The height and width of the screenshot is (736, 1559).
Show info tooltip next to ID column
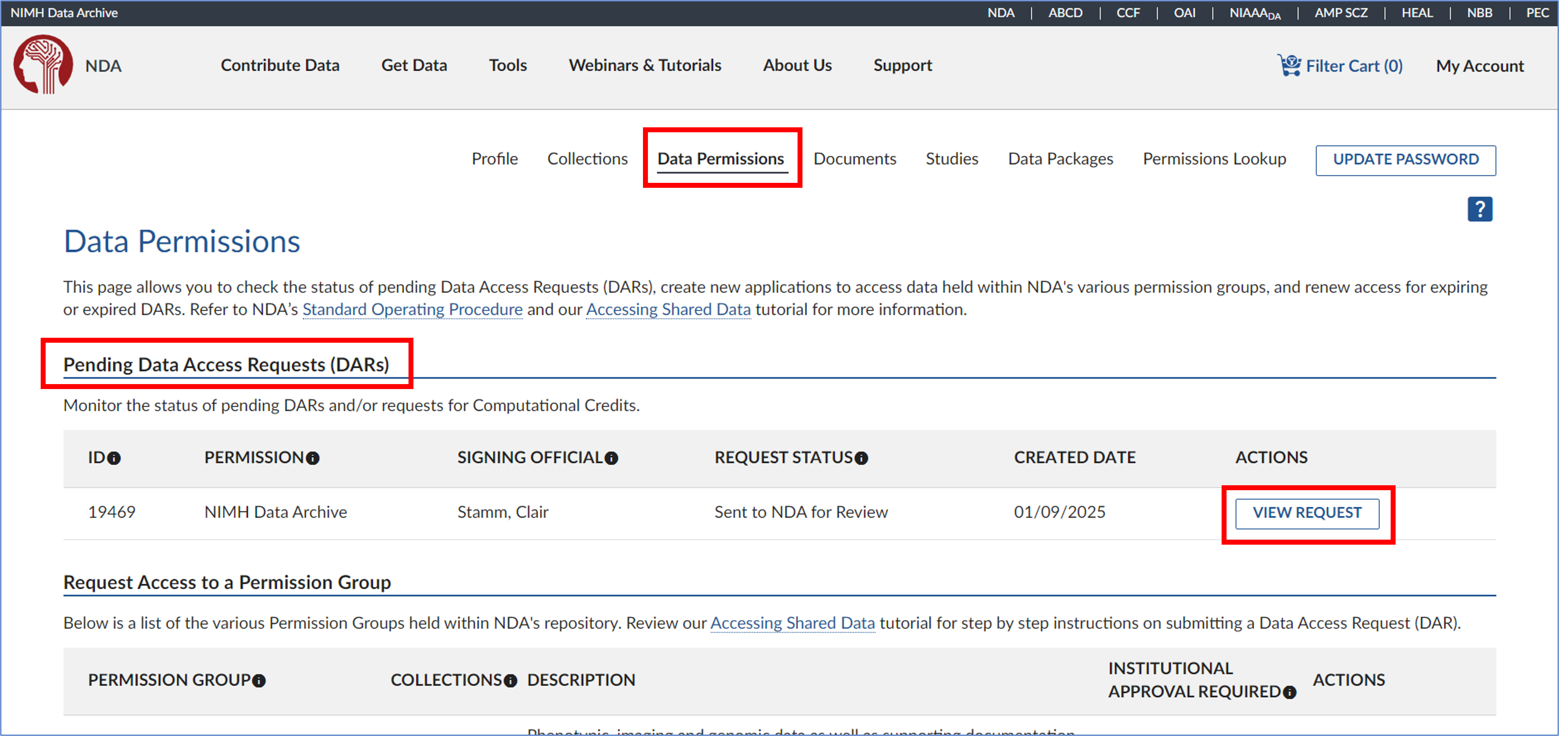pos(114,459)
